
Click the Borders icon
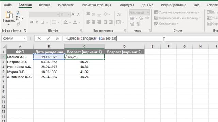coord(54,22)
